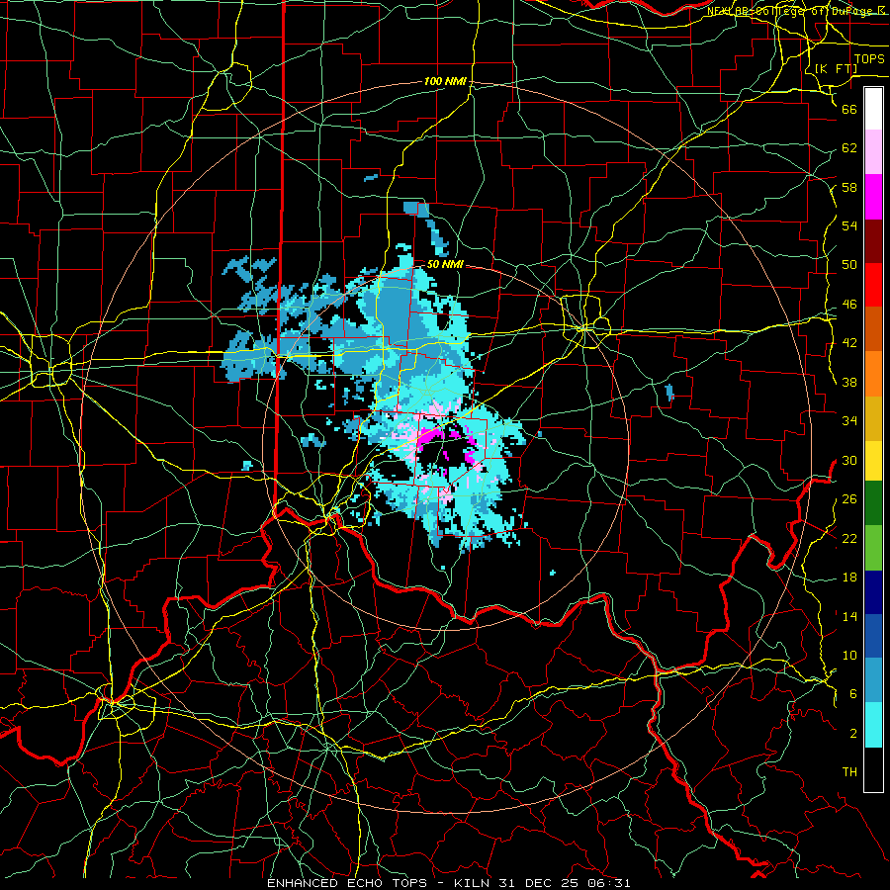Click the "2" legend value

tap(852, 734)
